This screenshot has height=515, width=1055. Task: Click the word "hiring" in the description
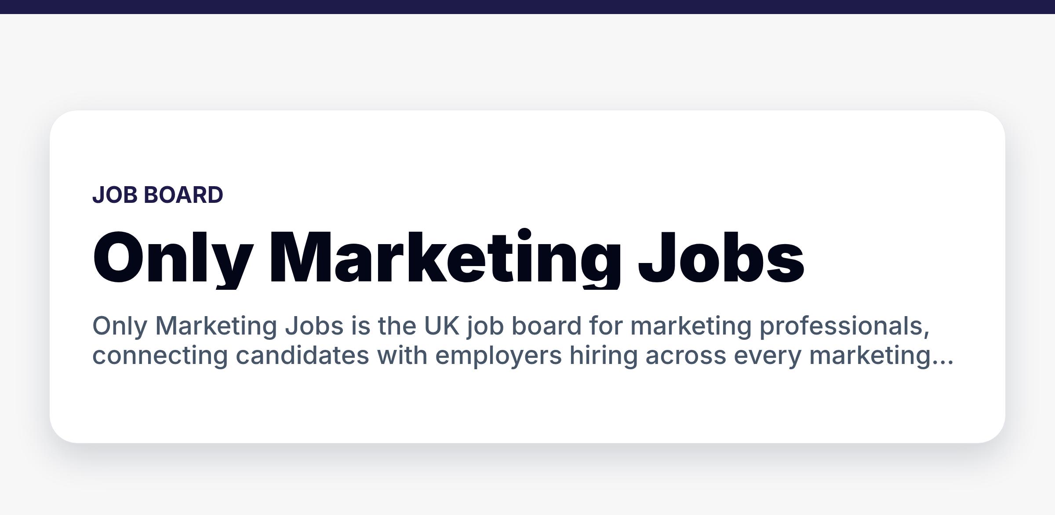[x=604, y=356]
